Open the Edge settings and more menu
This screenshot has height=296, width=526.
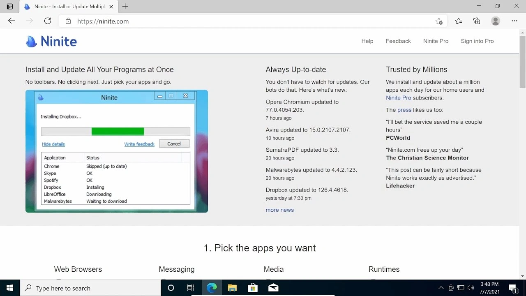tap(514, 21)
